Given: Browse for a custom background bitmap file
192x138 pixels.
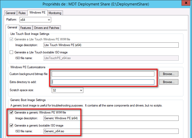Looking at the screenshot, I should 169,74.
